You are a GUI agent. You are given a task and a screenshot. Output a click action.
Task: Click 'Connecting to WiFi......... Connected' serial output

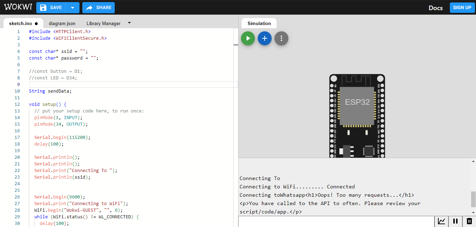(x=297, y=187)
